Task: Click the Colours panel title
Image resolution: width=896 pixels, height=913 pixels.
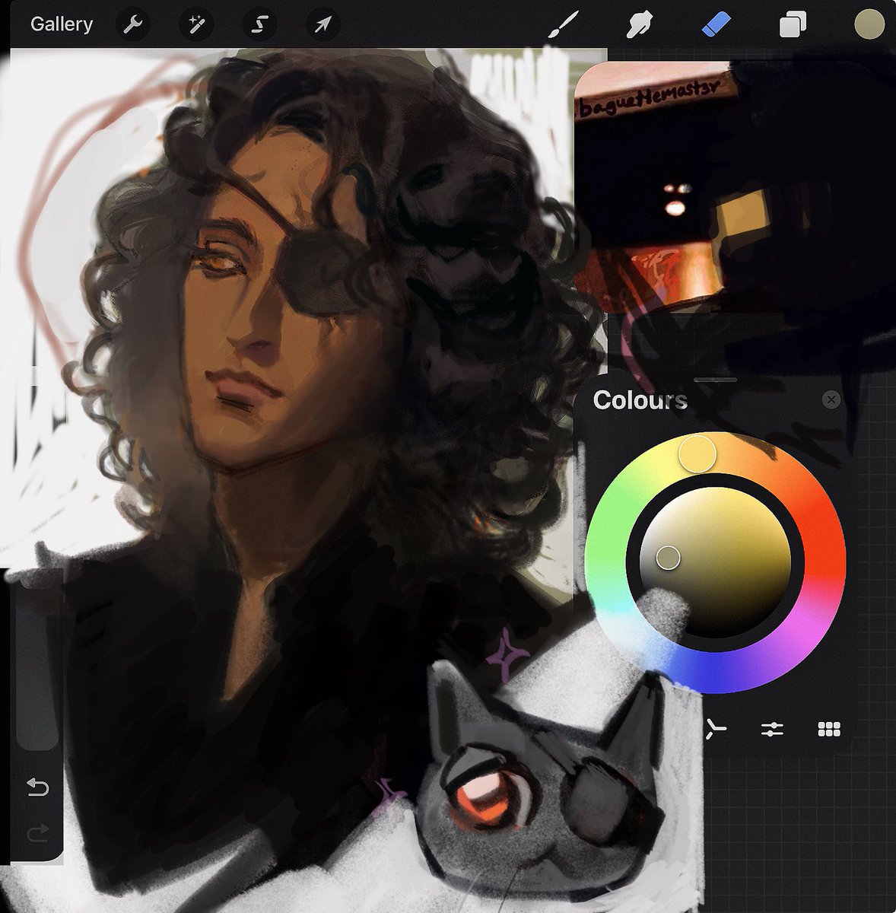Action: tap(640, 400)
